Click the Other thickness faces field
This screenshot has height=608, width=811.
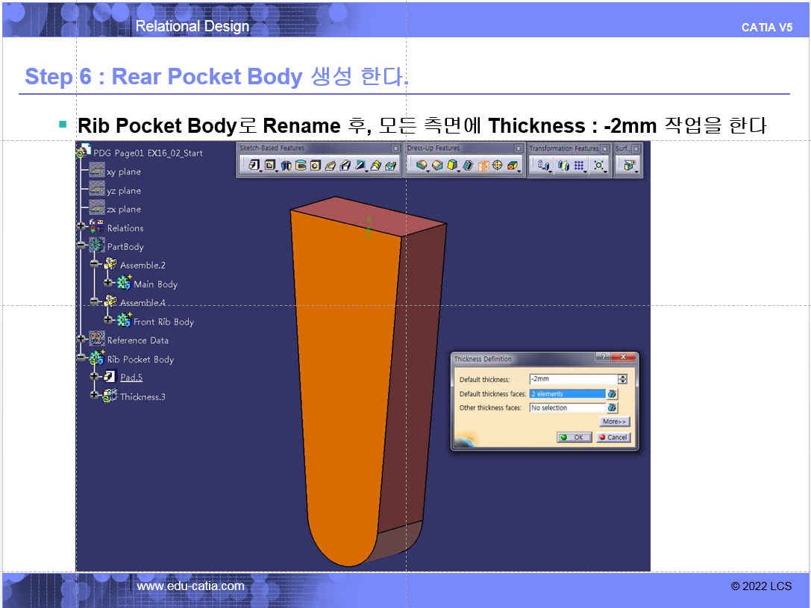click(x=566, y=408)
